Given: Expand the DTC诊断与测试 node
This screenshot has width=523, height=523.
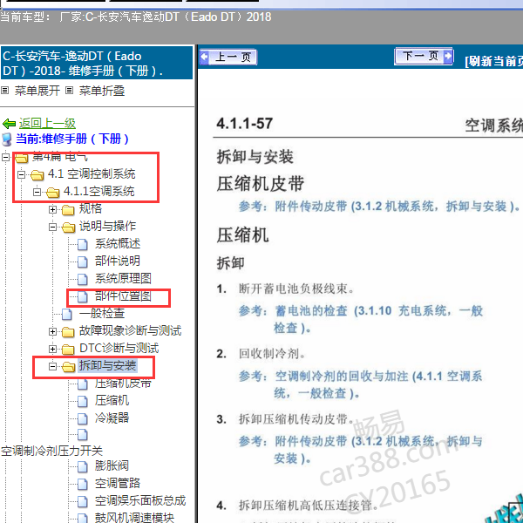Looking at the screenshot, I should pyautogui.click(x=52, y=349).
